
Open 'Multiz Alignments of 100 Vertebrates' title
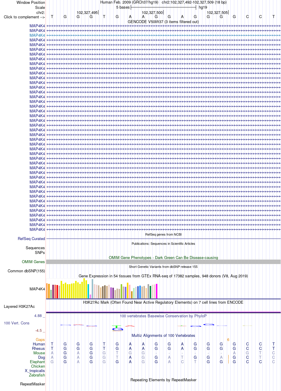(163, 335)
